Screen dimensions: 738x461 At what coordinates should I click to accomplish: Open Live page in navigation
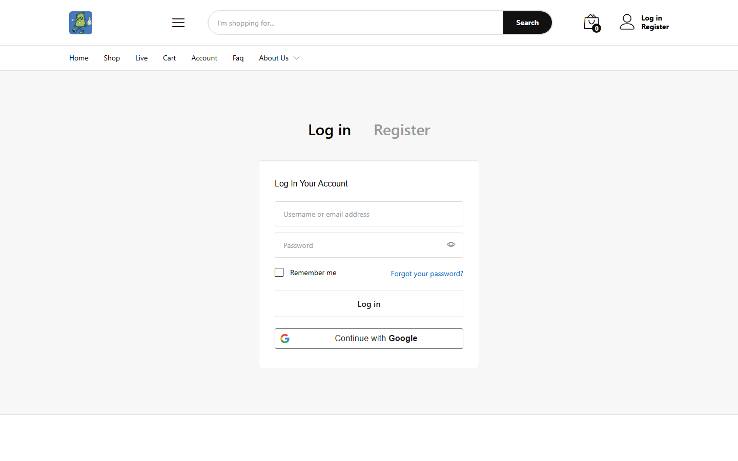click(x=141, y=58)
